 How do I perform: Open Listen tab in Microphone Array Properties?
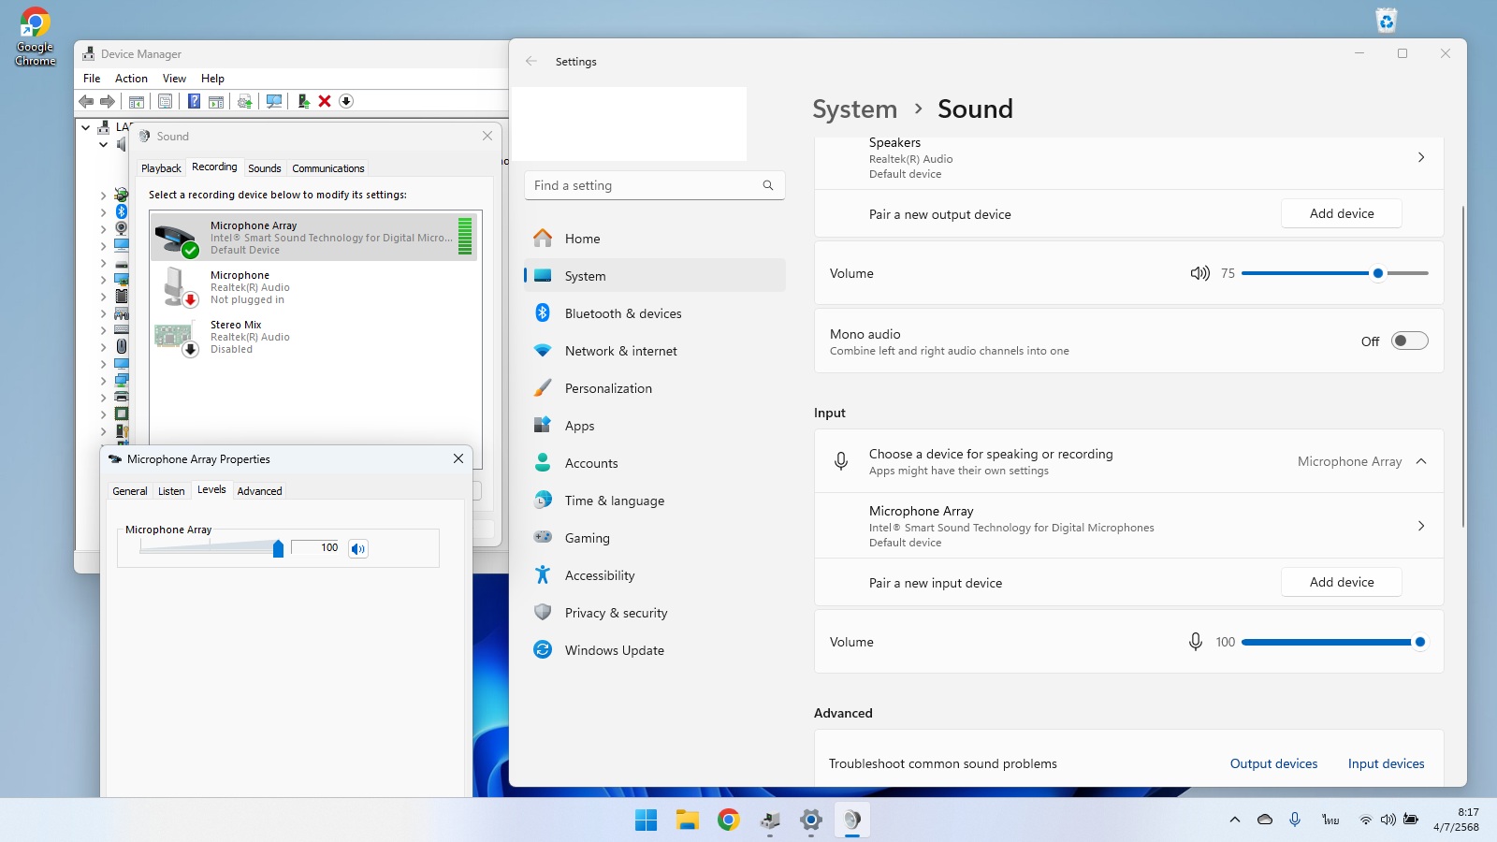pos(171,491)
